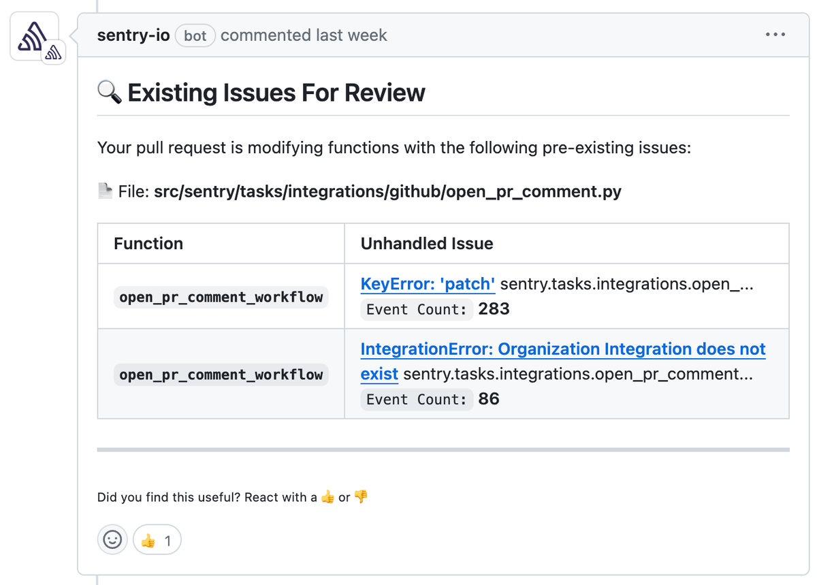This screenshot has height=585, width=817.
Task: Click the thumbs down emoji in the feedback sentence
Action: pyautogui.click(x=361, y=497)
